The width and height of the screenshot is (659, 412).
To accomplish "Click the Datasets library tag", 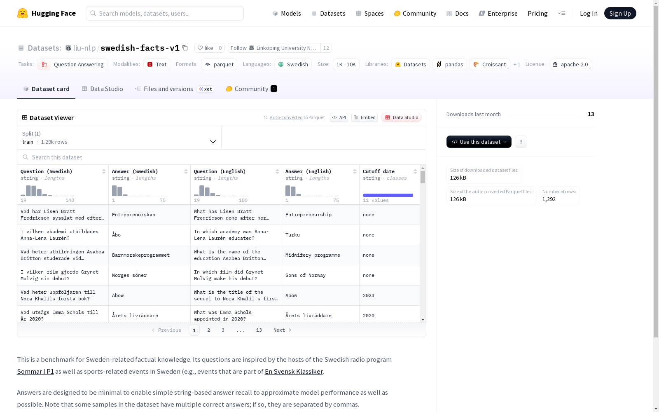I will [x=411, y=64].
